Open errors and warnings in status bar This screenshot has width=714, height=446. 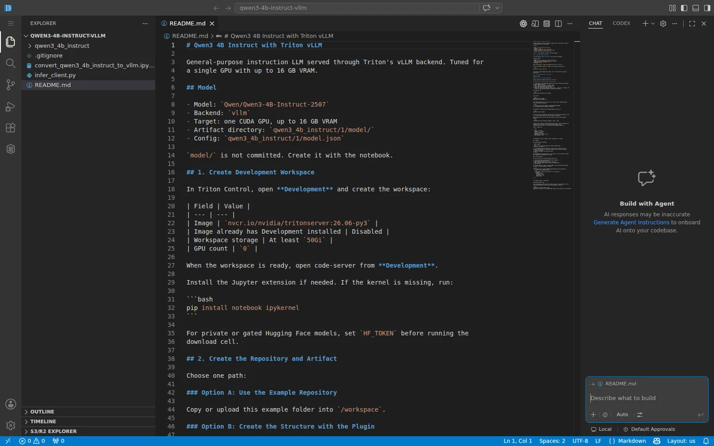pyautogui.click(x=32, y=441)
